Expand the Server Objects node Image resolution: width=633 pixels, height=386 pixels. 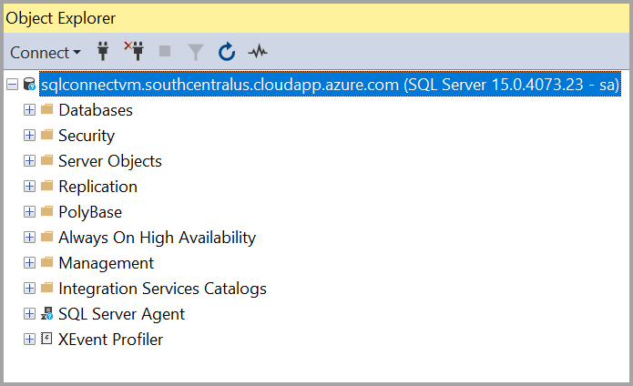(x=29, y=161)
